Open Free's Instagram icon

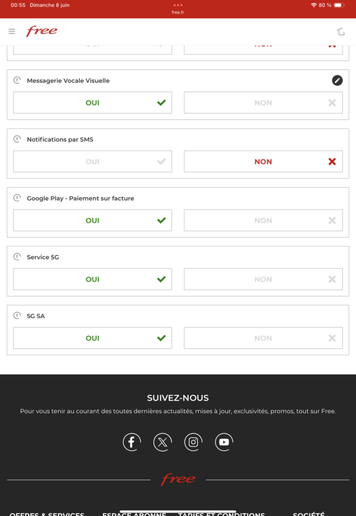point(193,442)
